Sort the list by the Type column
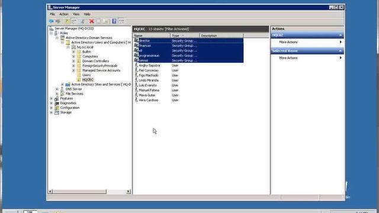 coord(185,35)
